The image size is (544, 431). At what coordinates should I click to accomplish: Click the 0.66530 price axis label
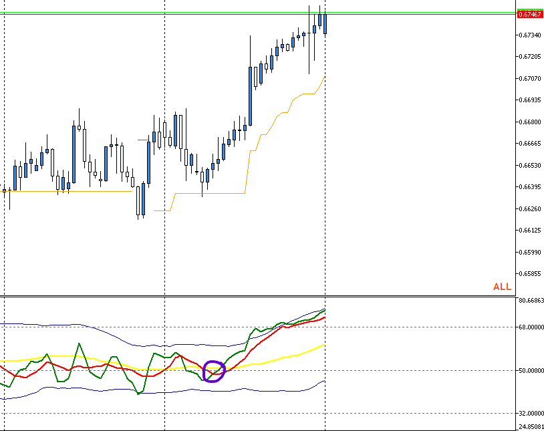pos(530,166)
